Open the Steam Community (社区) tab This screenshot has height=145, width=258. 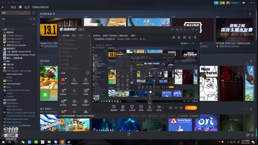tap(27, 7)
